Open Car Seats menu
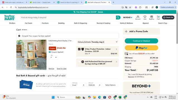The height and width of the screenshot is (100, 178). coord(28,23)
